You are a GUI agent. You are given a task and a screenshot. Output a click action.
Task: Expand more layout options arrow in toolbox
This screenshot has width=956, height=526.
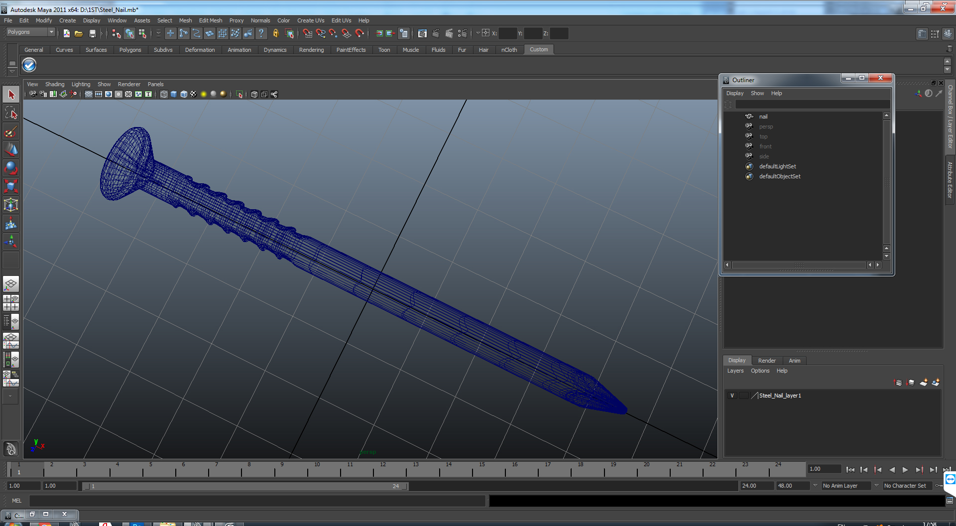tap(11, 396)
